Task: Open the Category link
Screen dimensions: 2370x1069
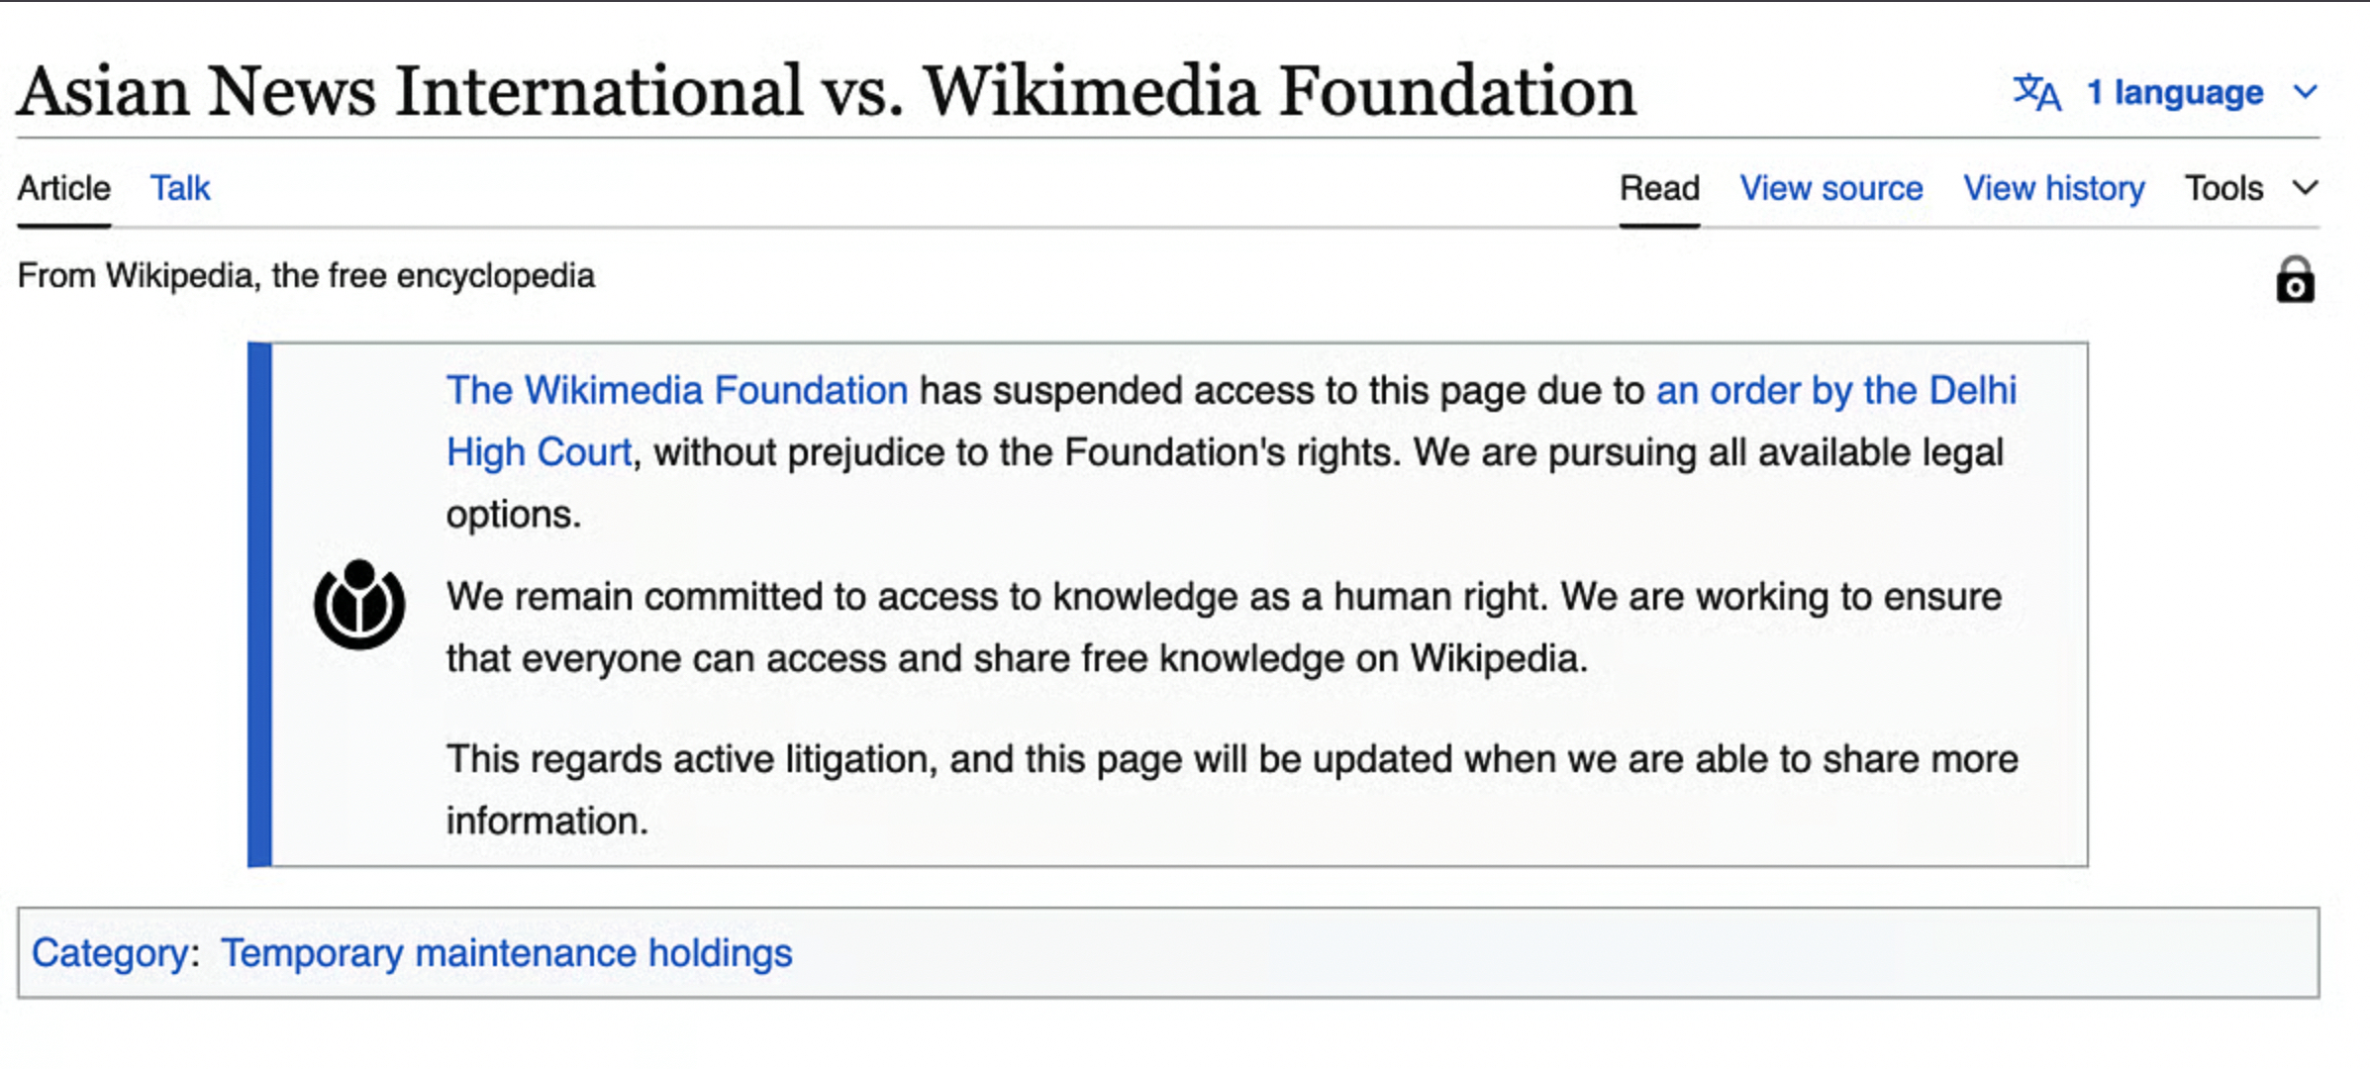Action: coord(110,953)
